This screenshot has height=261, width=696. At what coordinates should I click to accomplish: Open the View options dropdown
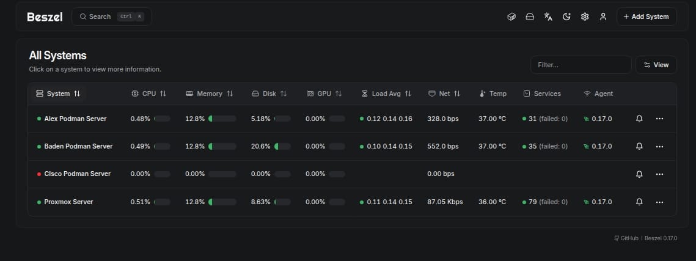656,65
